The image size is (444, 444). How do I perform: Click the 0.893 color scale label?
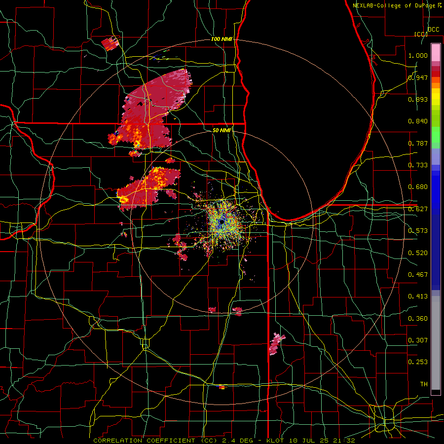[418, 99]
